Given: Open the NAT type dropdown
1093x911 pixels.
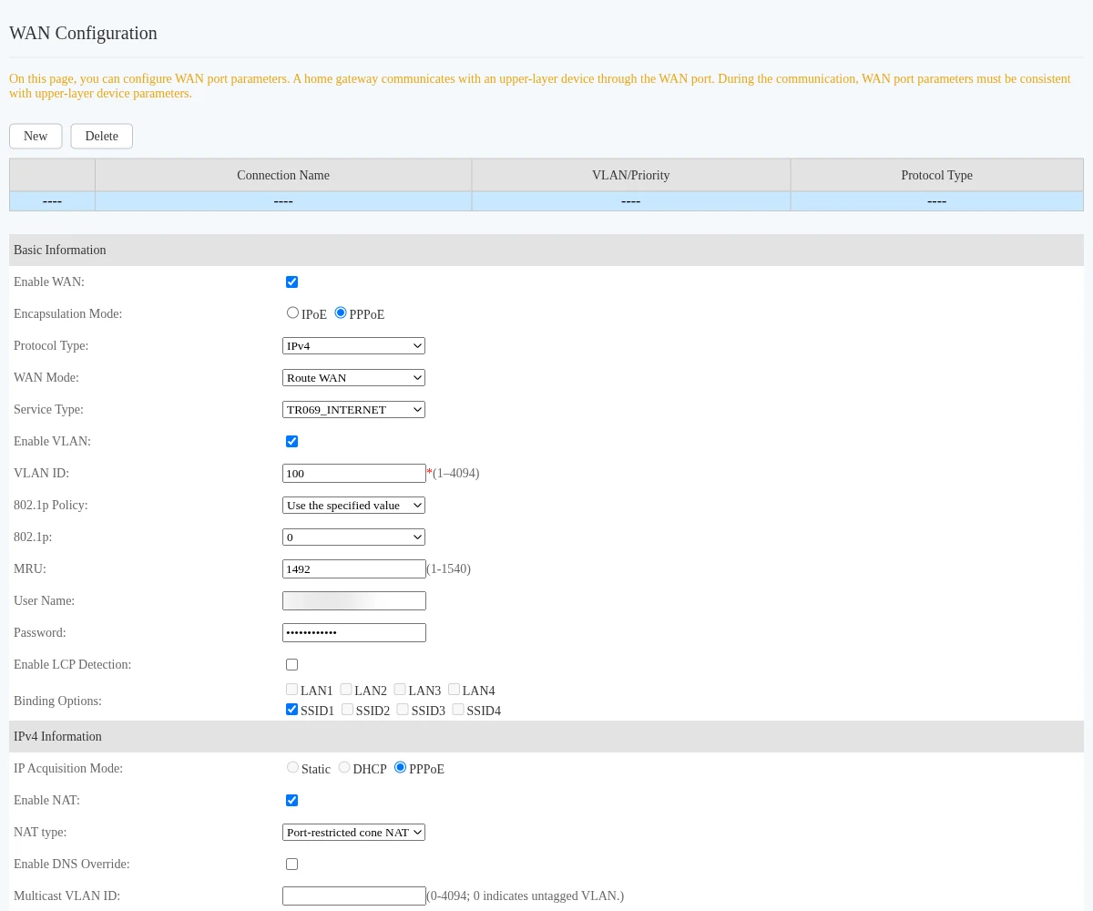Looking at the screenshot, I should (353, 832).
